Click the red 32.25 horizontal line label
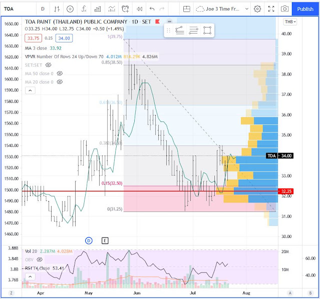The image size is (320, 299). point(286,191)
